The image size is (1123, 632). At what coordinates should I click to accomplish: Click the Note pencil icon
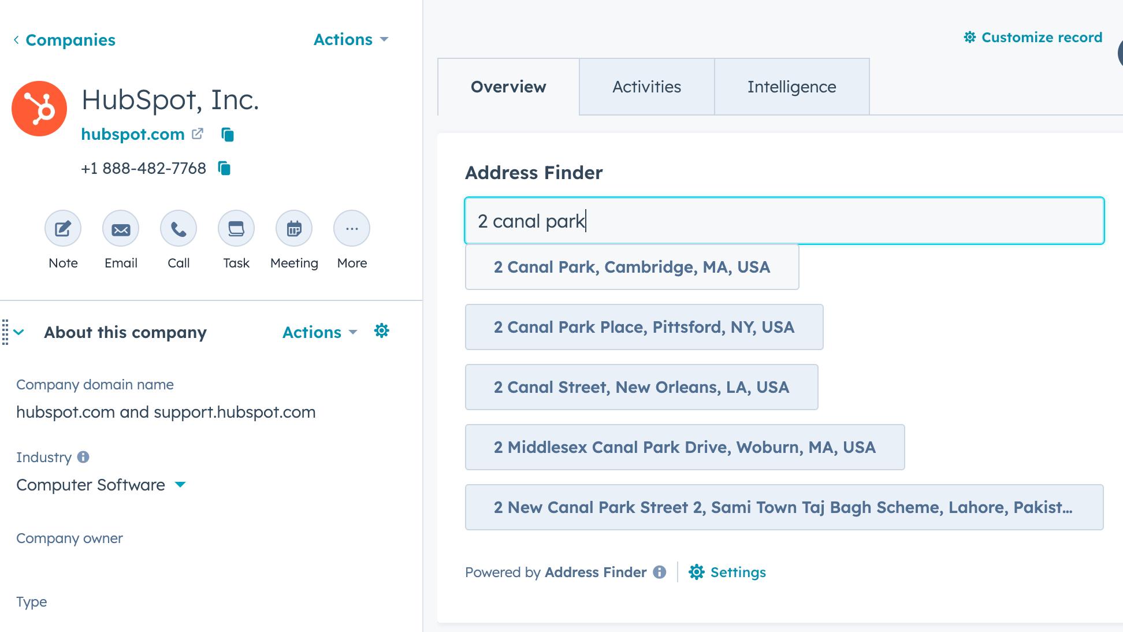[63, 229]
